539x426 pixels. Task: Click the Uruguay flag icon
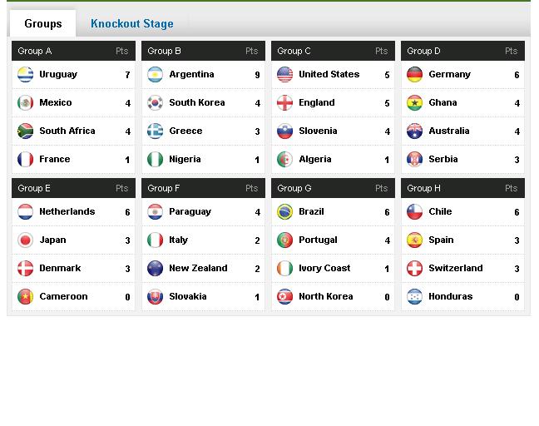click(x=26, y=75)
